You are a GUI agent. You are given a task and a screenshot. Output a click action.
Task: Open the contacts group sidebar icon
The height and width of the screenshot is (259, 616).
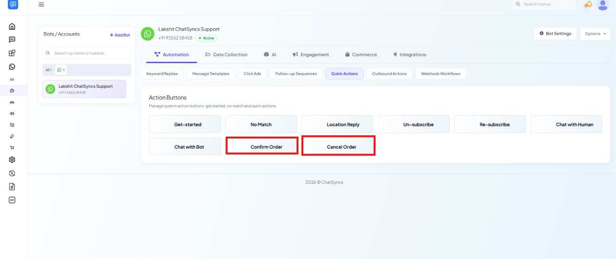click(x=12, y=102)
